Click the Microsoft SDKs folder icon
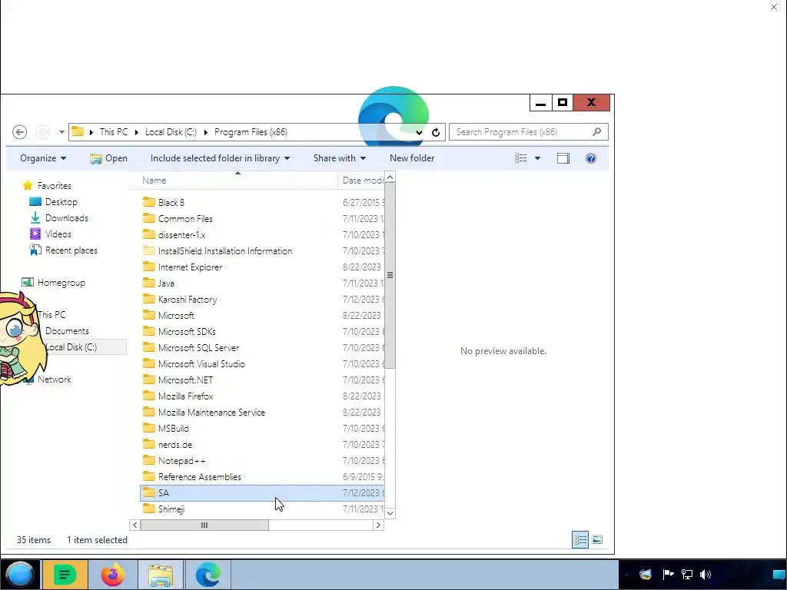The height and width of the screenshot is (590, 787). pos(148,331)
